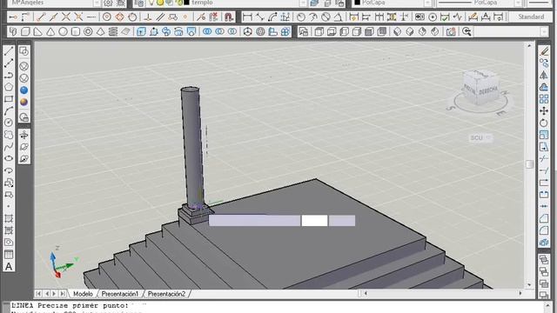Open the Standard dimension style dropdown
This screenshot has height=313, width=557.
tap(532, 17)
